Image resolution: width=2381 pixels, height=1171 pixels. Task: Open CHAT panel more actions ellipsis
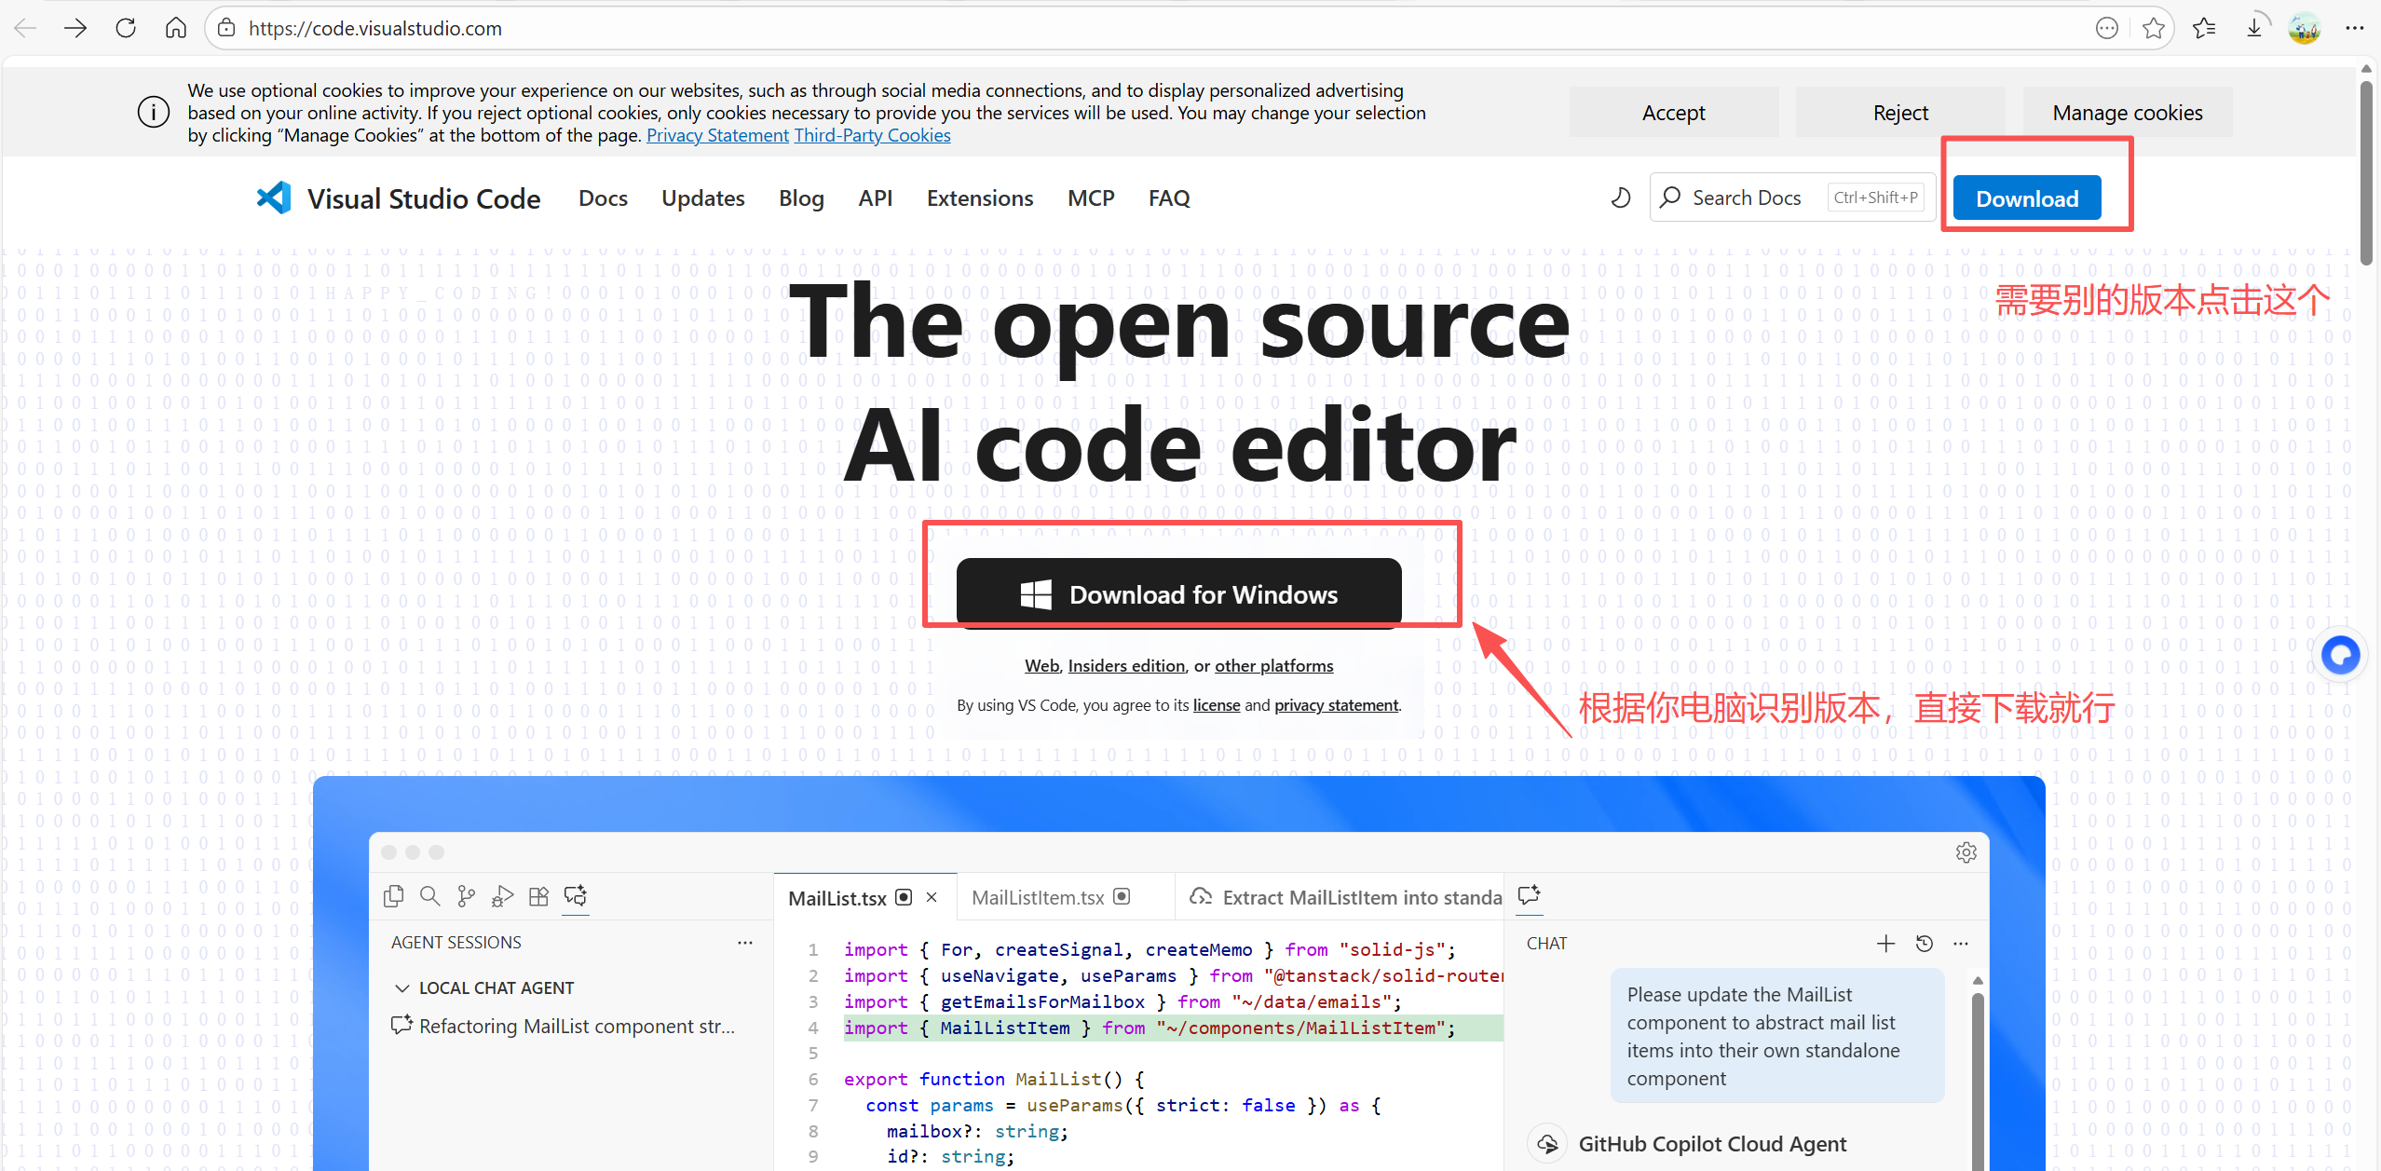[x=1961, y=944]
